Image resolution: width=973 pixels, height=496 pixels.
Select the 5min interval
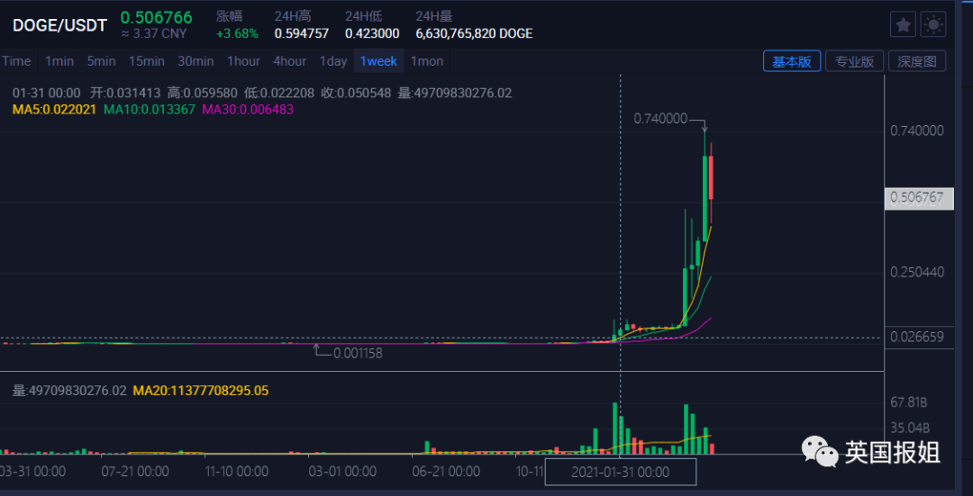click(x=101, y=60)
